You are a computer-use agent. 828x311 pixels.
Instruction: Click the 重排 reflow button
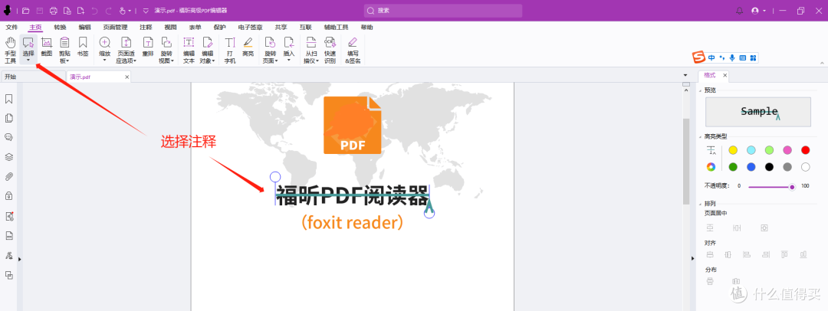click(x=148, y=47)
